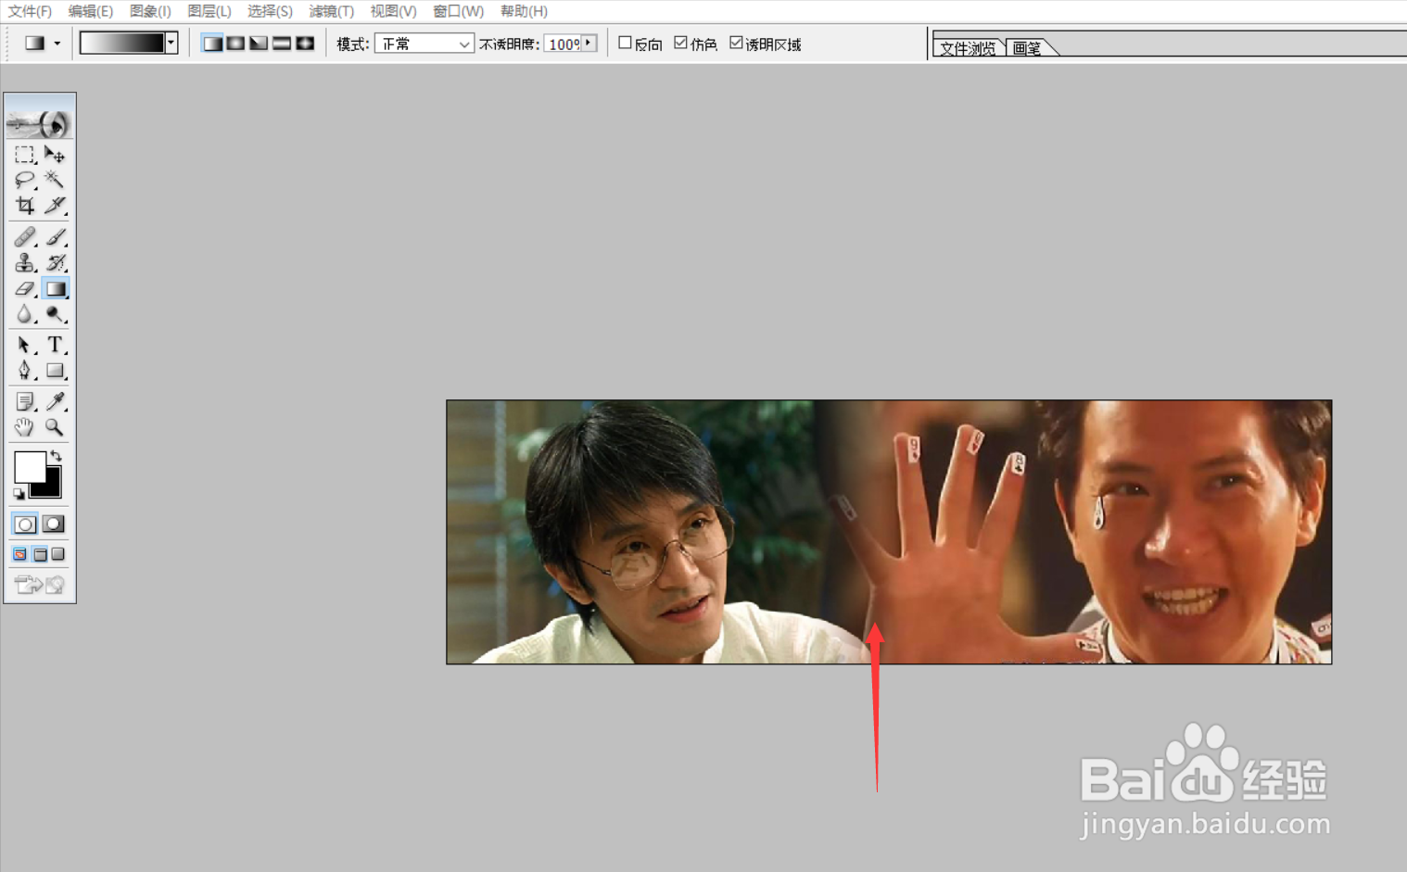
Task: Select the Hand tool
Action: click(x=24, y=427)
